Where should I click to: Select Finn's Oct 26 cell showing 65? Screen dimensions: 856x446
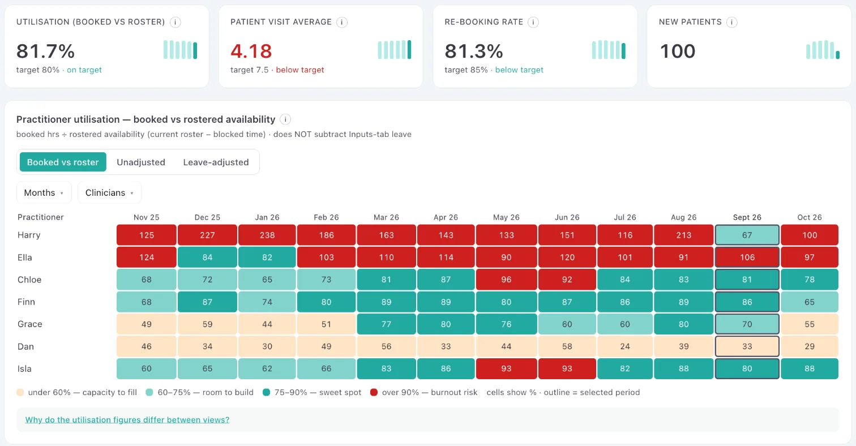(810, 302)
